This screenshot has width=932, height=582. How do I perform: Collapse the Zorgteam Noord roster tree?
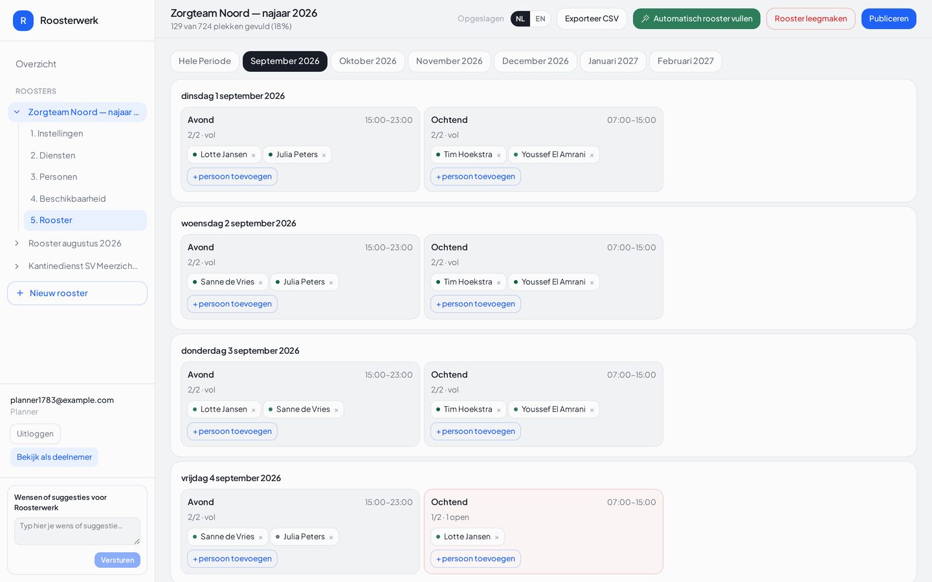coord(17,112)
